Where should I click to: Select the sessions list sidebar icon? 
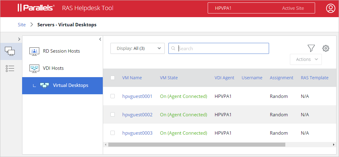pos(10,68)
